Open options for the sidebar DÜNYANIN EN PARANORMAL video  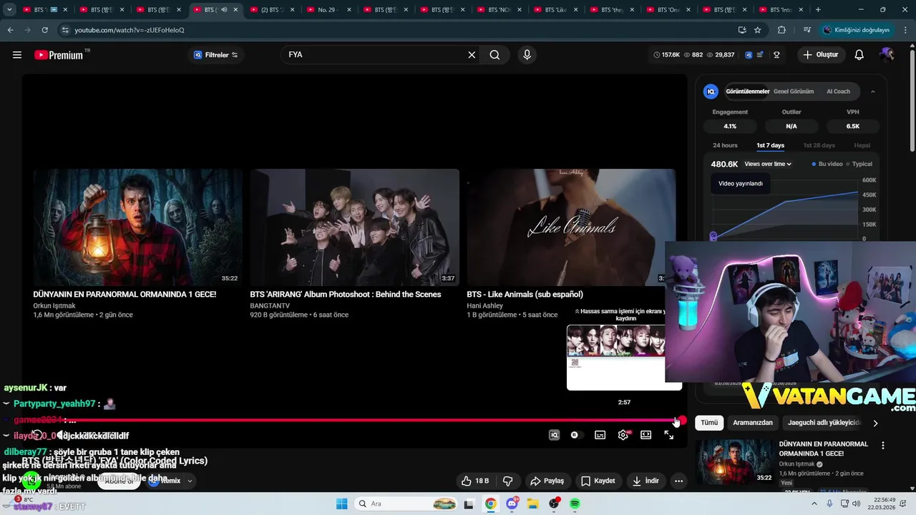click(x=883, y=446)
